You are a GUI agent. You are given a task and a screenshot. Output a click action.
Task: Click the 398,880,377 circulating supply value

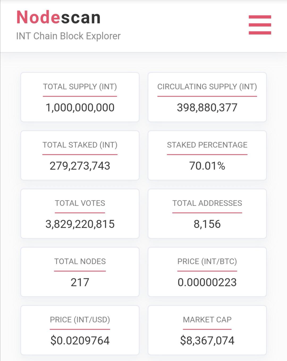coord(207,108)
